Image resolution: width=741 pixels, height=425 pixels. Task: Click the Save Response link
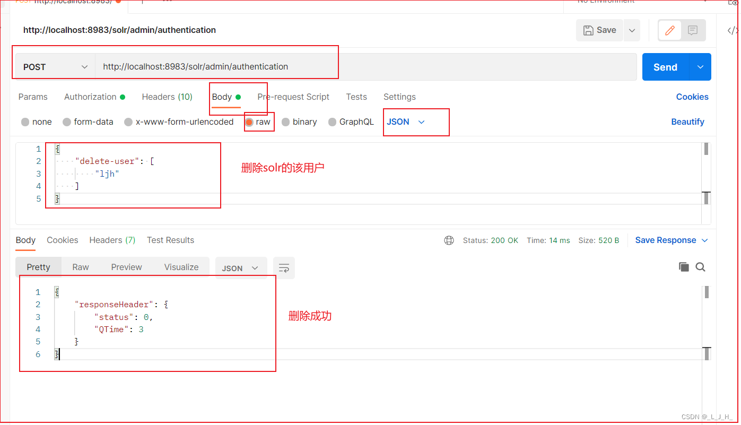(666, 240)
